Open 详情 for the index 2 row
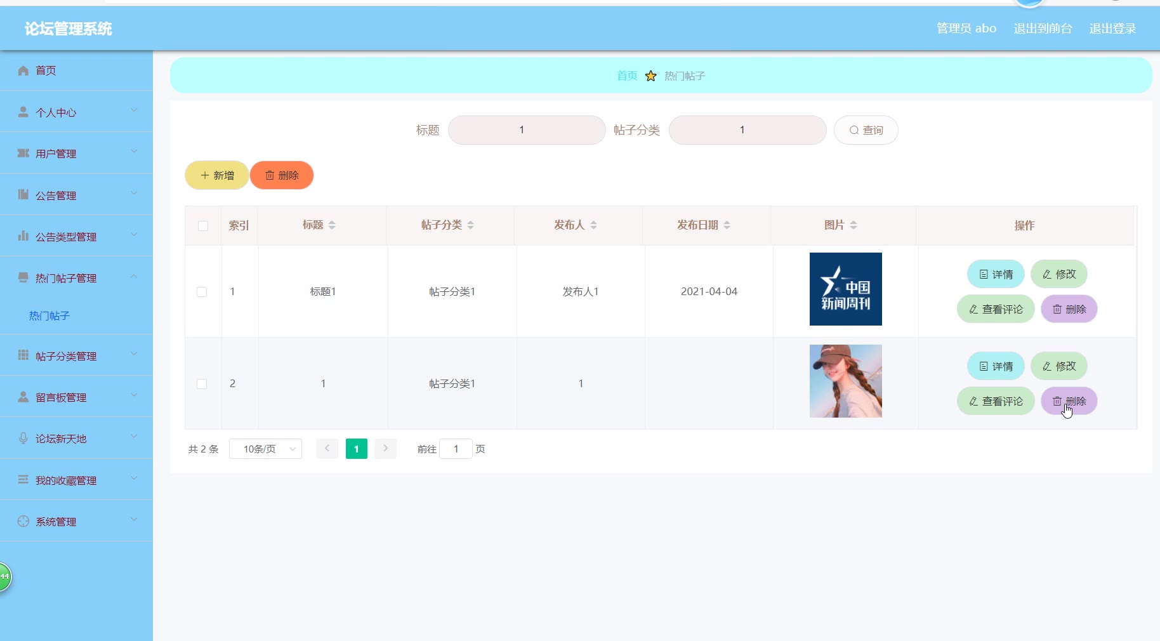Image resolution: width=1160 pixels, height=641 pixels. tap(996, 366)
